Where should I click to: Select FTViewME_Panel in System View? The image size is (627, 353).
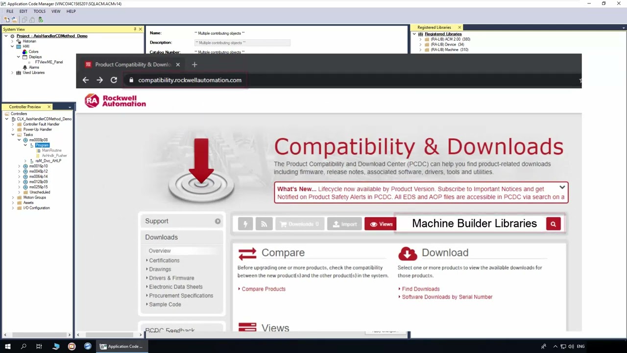click(49, 62)
